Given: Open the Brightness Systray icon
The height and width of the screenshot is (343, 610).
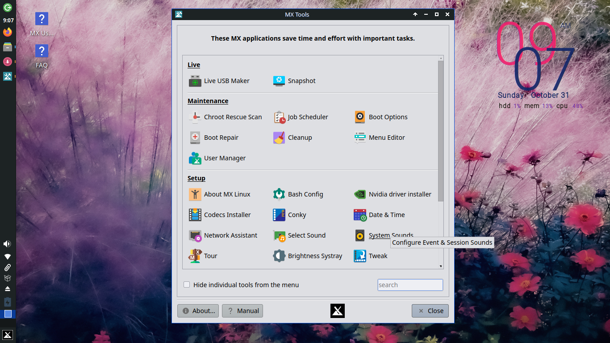Looking at the screenshot, I should (279, 256).
